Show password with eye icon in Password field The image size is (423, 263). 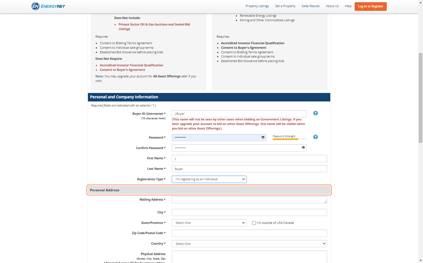[263, 137]
